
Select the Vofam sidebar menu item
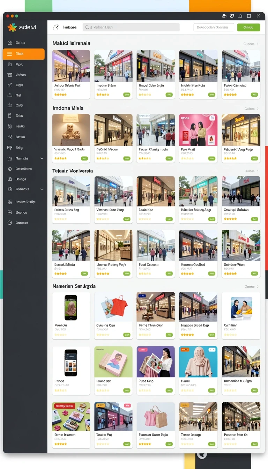(24, 75)
